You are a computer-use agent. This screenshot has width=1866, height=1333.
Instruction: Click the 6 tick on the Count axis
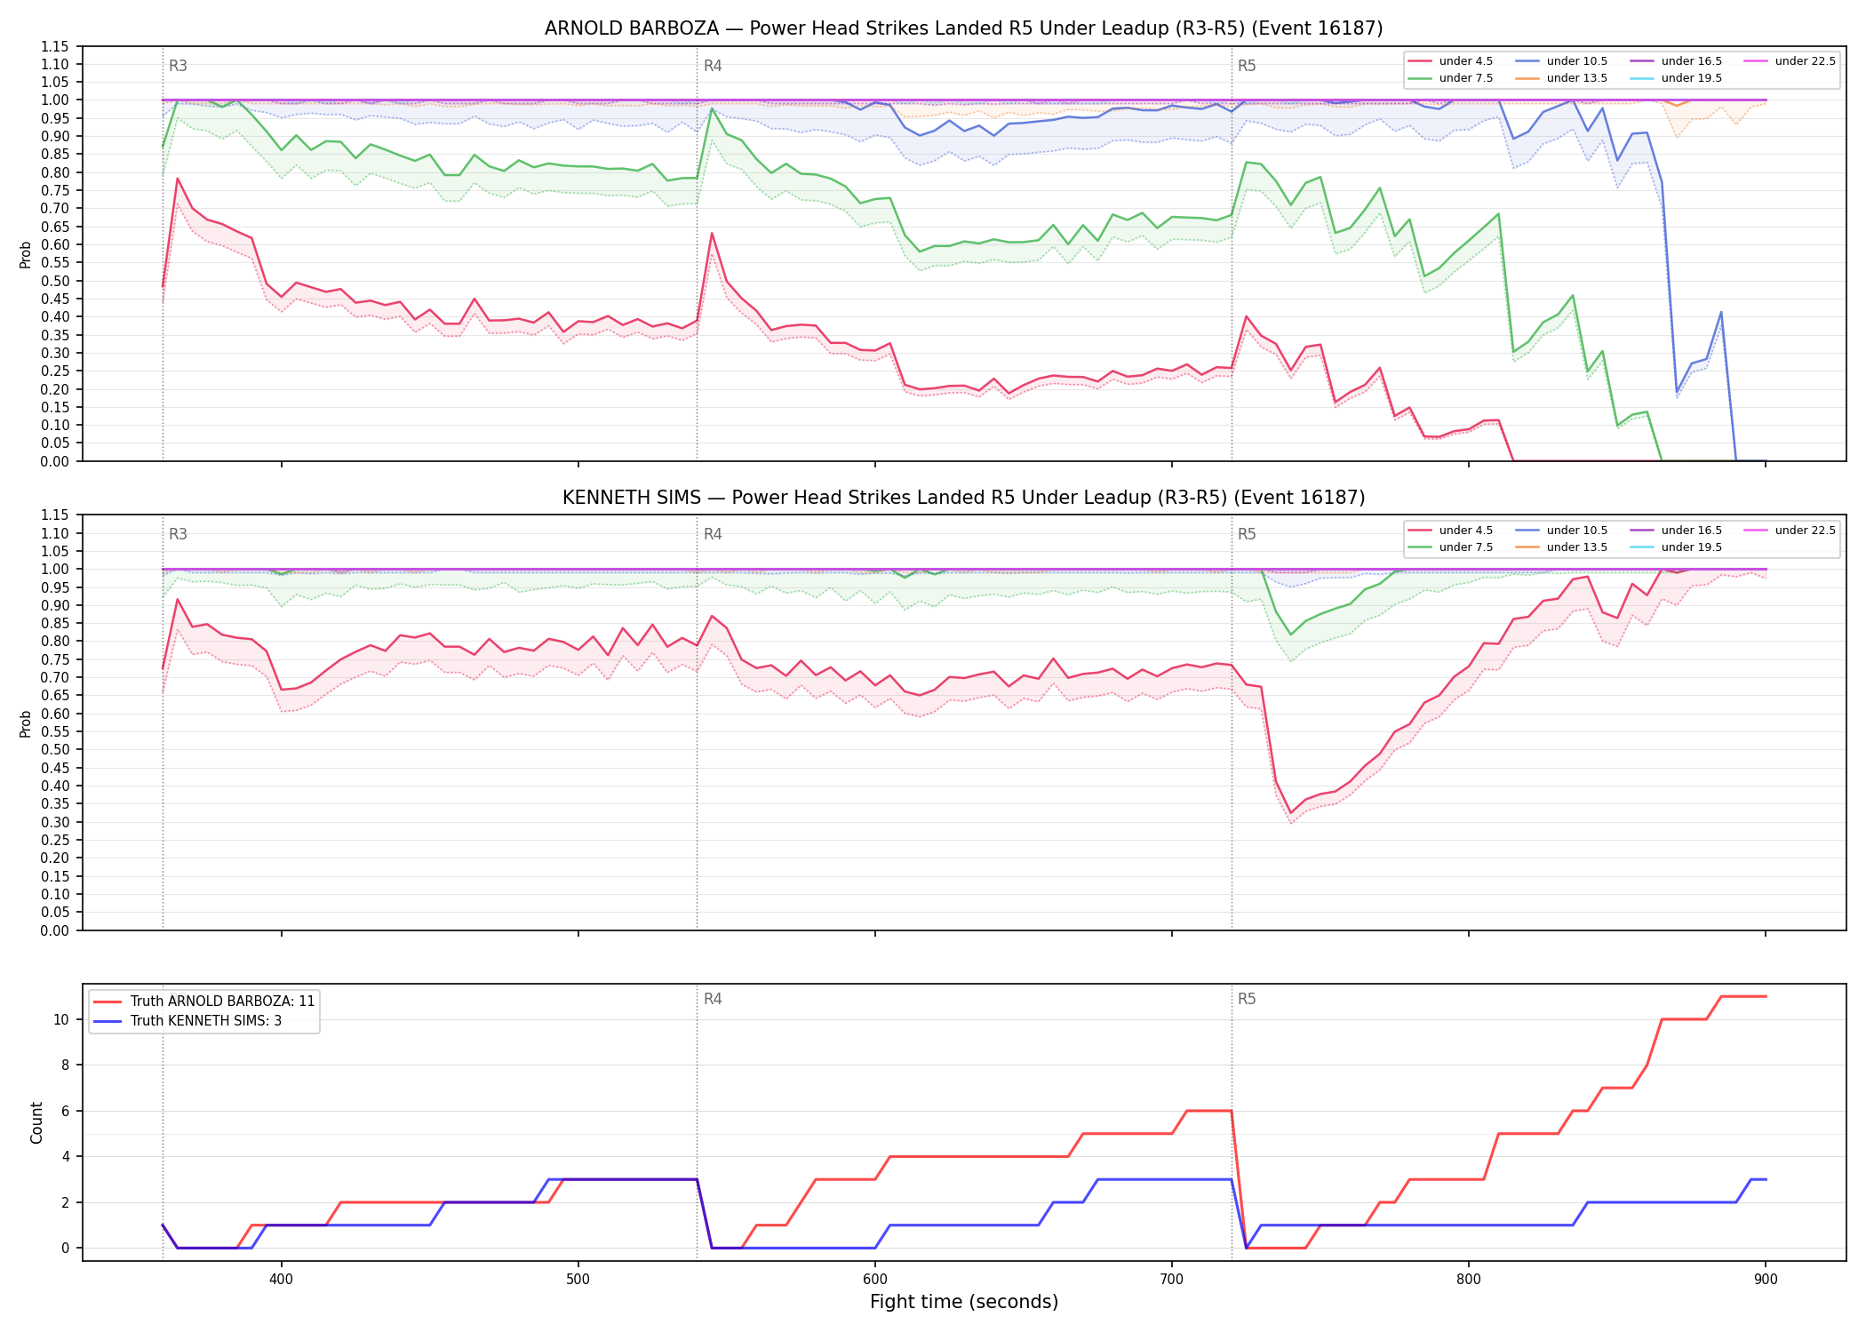65,1111
